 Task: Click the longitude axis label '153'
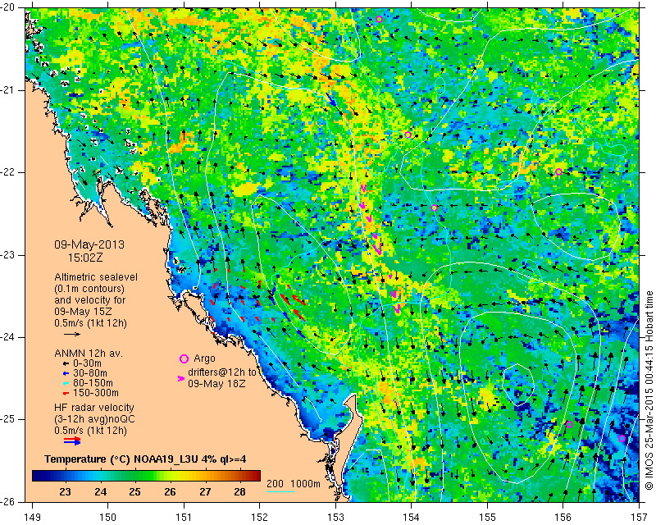(335, 518)
